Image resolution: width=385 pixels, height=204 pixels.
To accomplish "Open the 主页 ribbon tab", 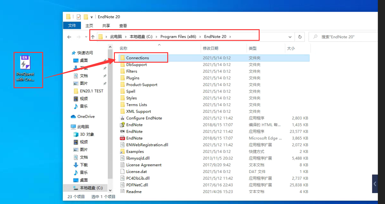I will [x=89, y=26].
